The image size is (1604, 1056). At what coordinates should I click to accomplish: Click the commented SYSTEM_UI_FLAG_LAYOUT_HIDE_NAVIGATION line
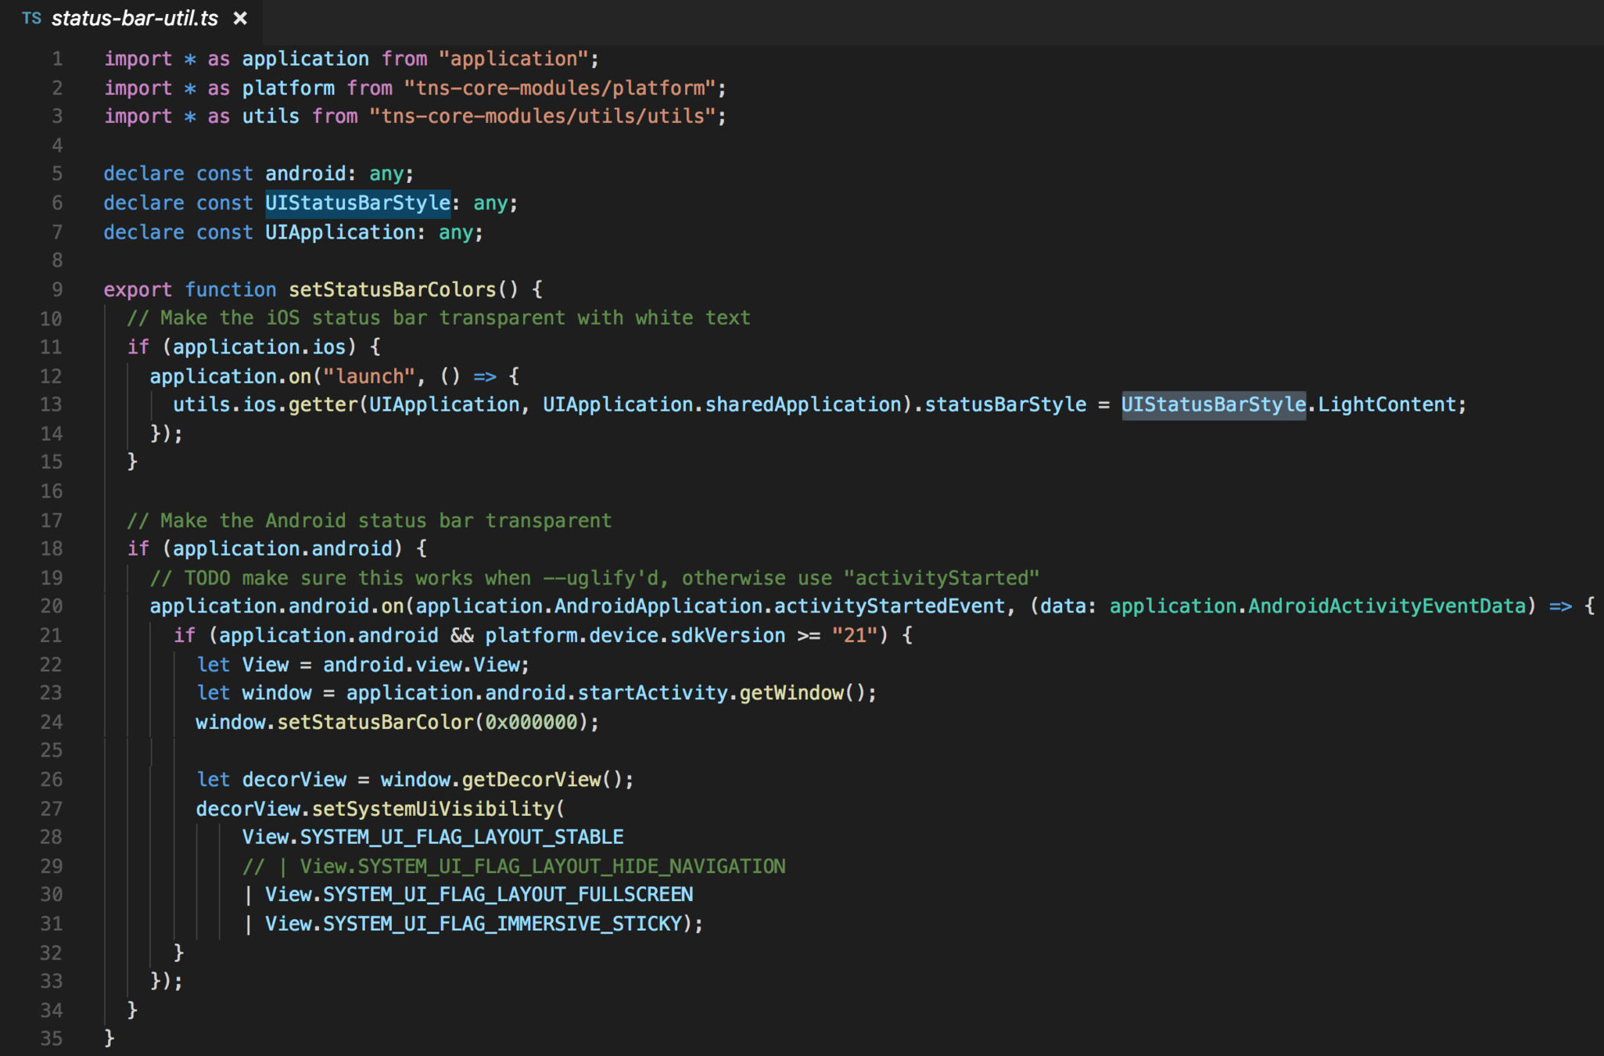click(x=514, y=867)
